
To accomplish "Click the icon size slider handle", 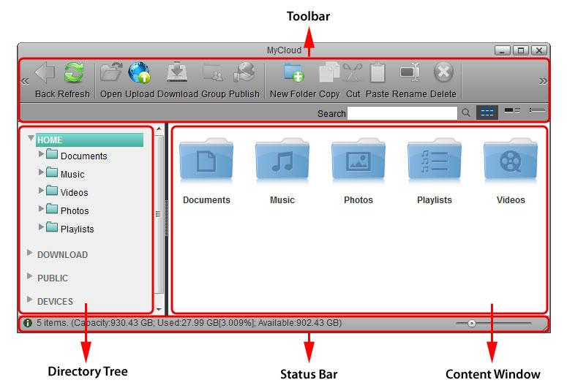I will tap(472, 323).
